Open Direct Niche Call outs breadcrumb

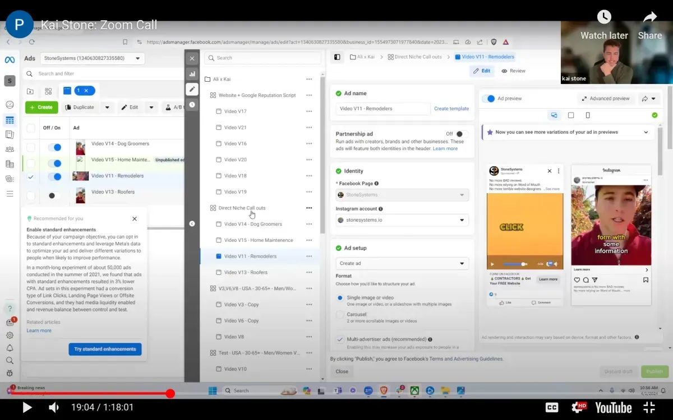414,57
